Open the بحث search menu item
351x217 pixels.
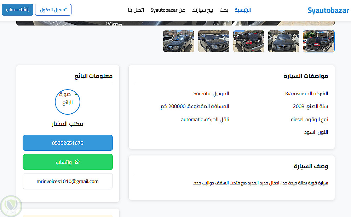224,10
